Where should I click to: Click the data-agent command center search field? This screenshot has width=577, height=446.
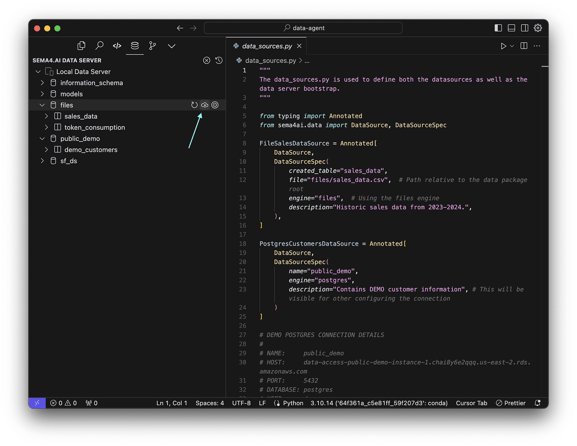click(x=303, y=28)
